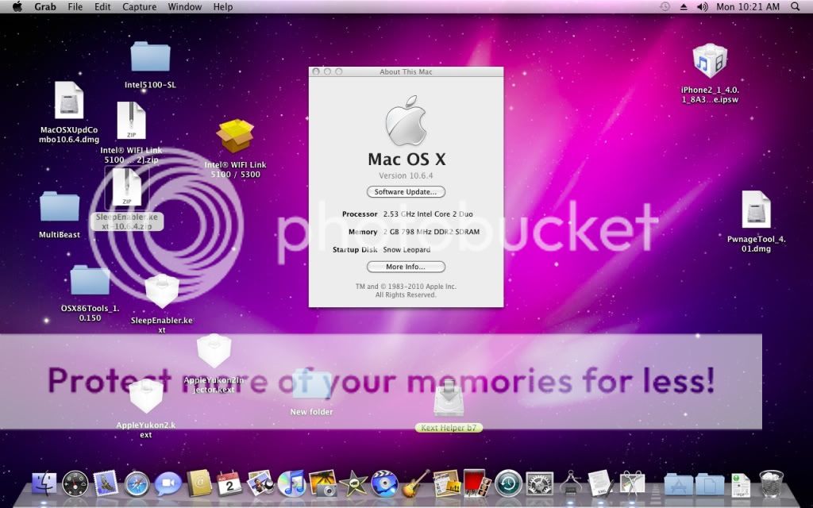Click the More Info... button
Image resolution: width=813 pixels, height=508 pixels.
pyautogui.click(x=406, y=267)
